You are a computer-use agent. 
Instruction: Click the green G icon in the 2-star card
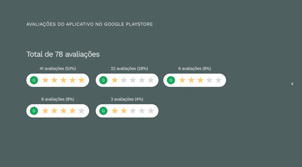(x=103, y=111)
